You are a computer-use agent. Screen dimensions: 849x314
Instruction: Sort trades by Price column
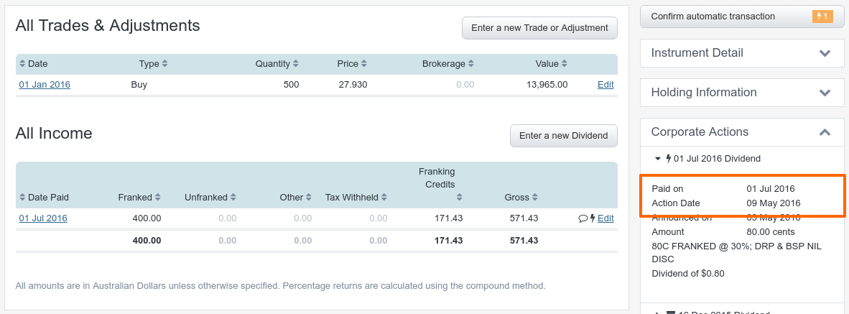[x=352, y=64]
